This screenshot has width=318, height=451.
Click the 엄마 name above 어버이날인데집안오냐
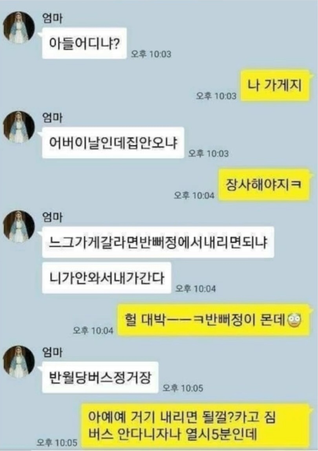click(x=52, y=118)
